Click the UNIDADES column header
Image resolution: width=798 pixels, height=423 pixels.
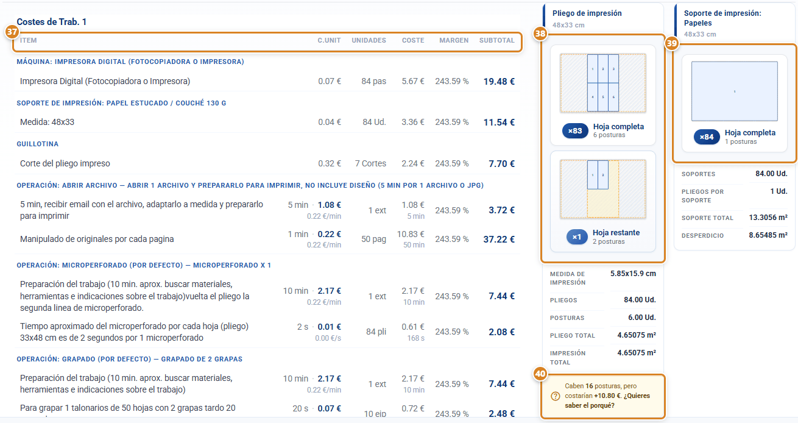[369, 41]
